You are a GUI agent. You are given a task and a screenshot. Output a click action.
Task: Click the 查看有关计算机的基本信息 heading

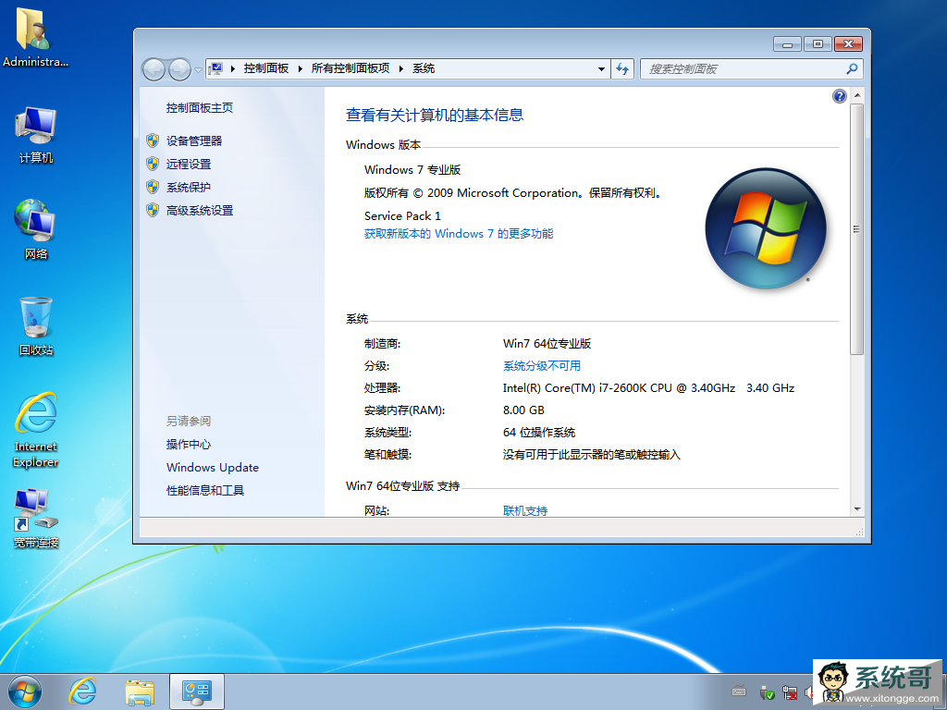435,115
